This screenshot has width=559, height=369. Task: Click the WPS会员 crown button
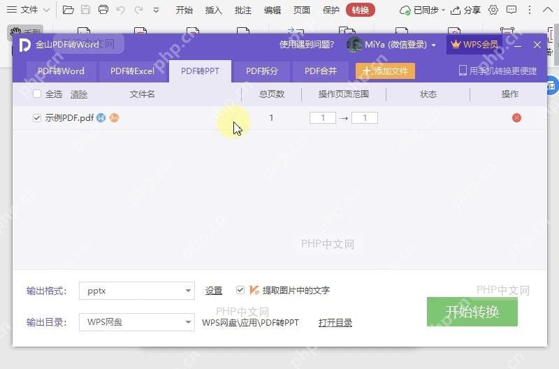[x=474, y=45]
